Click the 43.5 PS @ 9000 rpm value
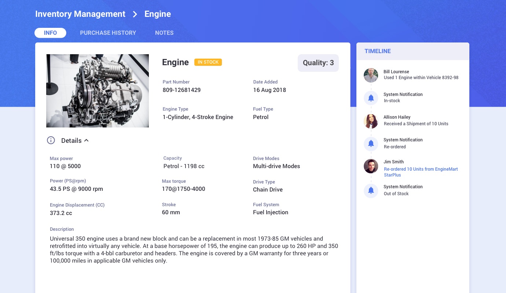The height and width of the screenshot is (293, 506). coord(76,189)
